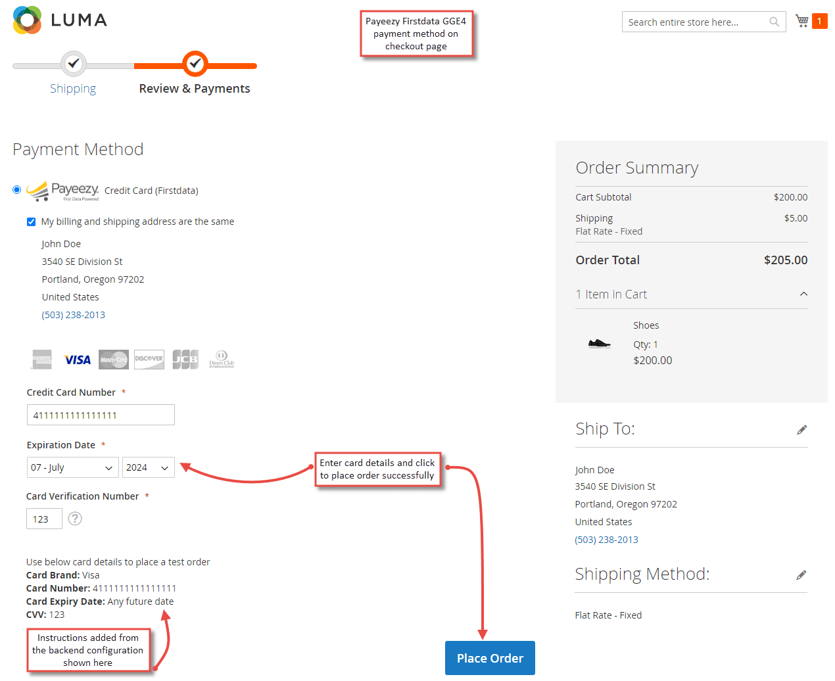Open the expiration year dropdown
This screenshot has height=681, width=835.
point(148,467)
